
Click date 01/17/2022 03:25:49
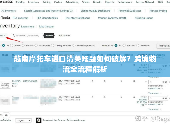pos(69,81)
